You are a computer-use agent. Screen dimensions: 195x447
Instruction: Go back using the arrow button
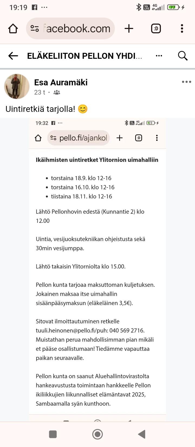pos(13,56)
